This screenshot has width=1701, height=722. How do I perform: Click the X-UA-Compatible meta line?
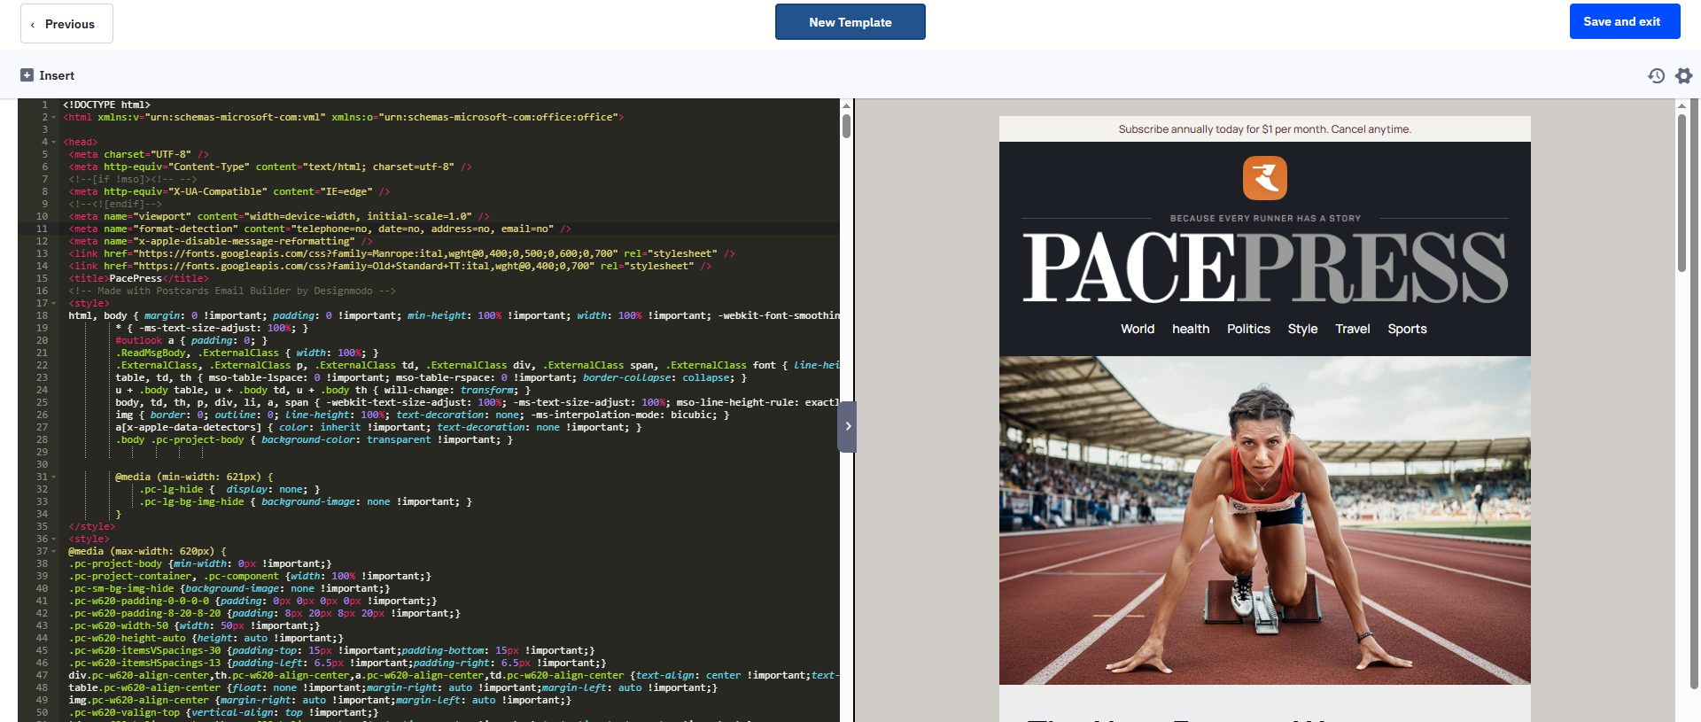tap(229, 191)
